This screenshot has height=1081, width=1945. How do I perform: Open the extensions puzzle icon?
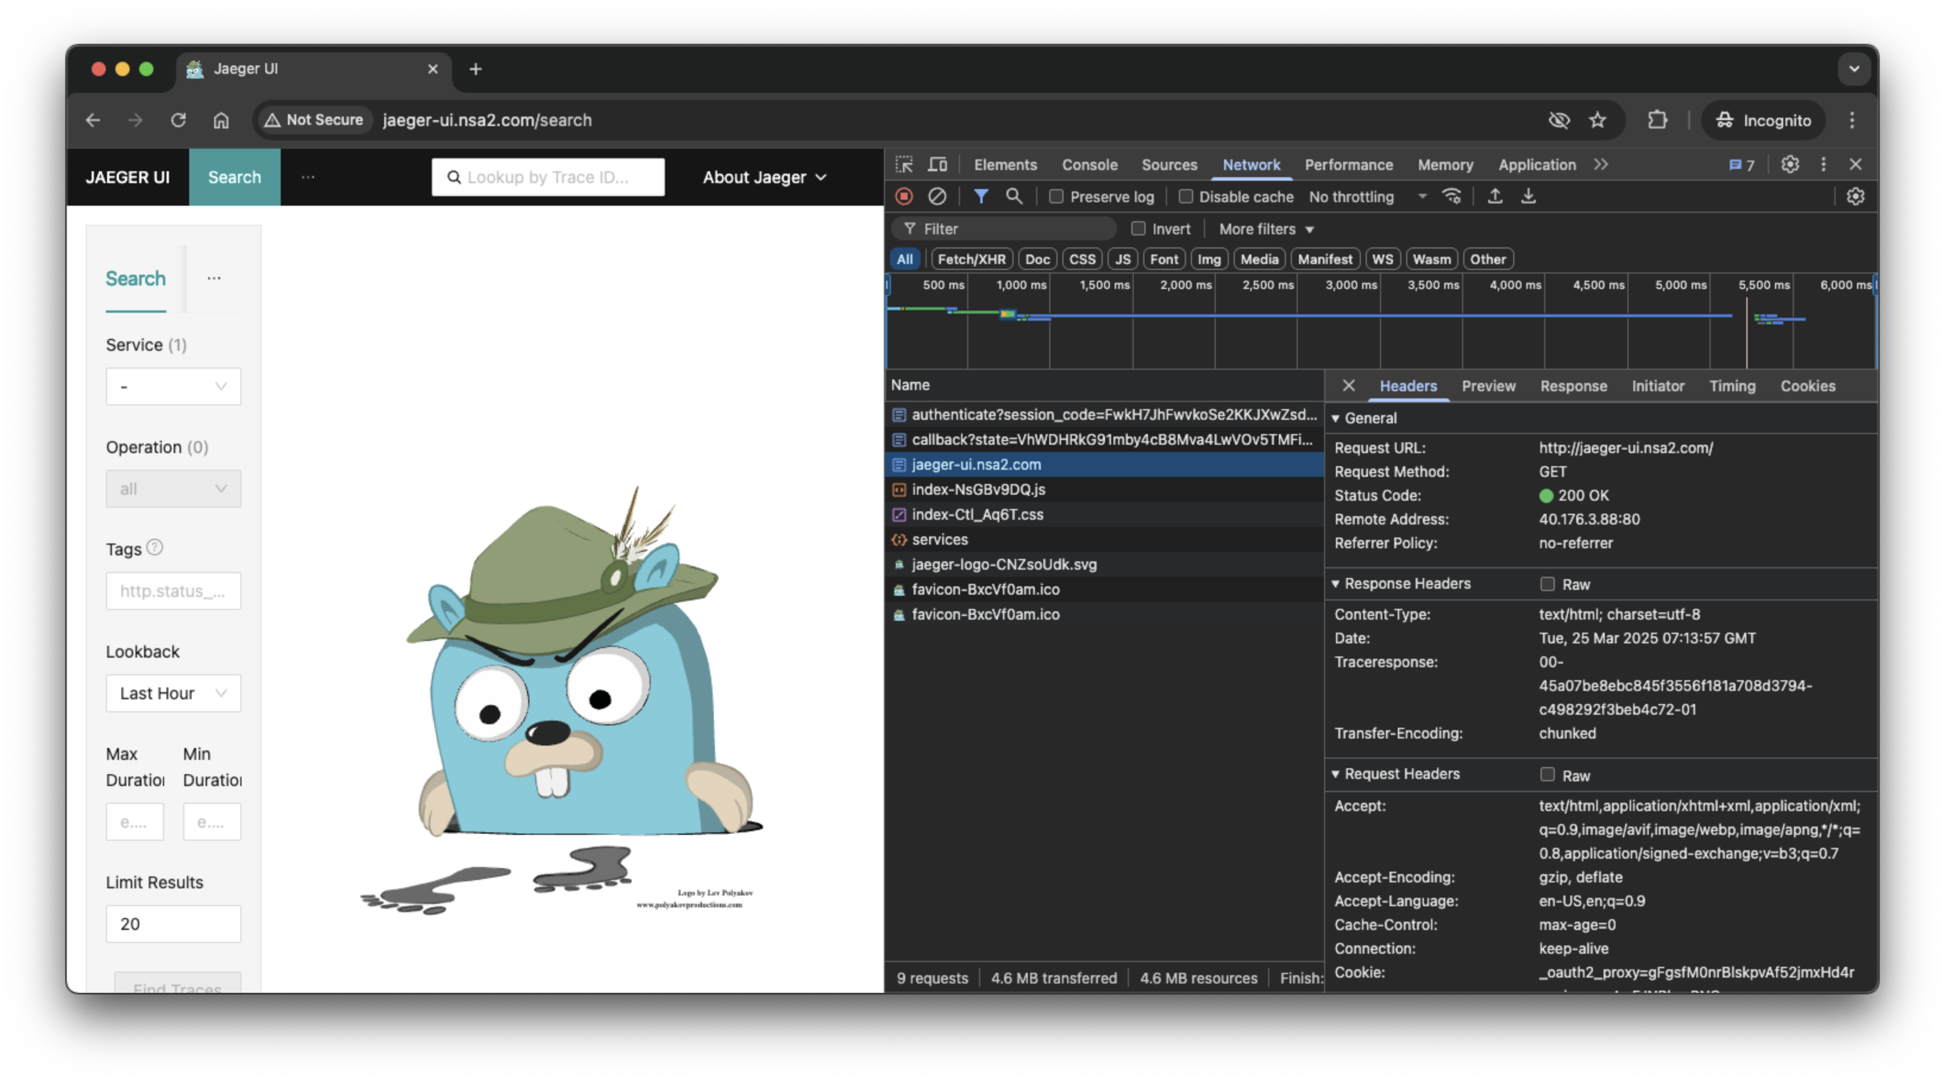[1657, 120]
